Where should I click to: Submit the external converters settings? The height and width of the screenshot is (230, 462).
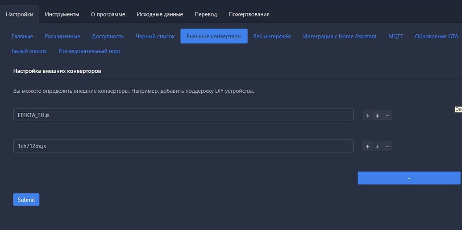26,200
